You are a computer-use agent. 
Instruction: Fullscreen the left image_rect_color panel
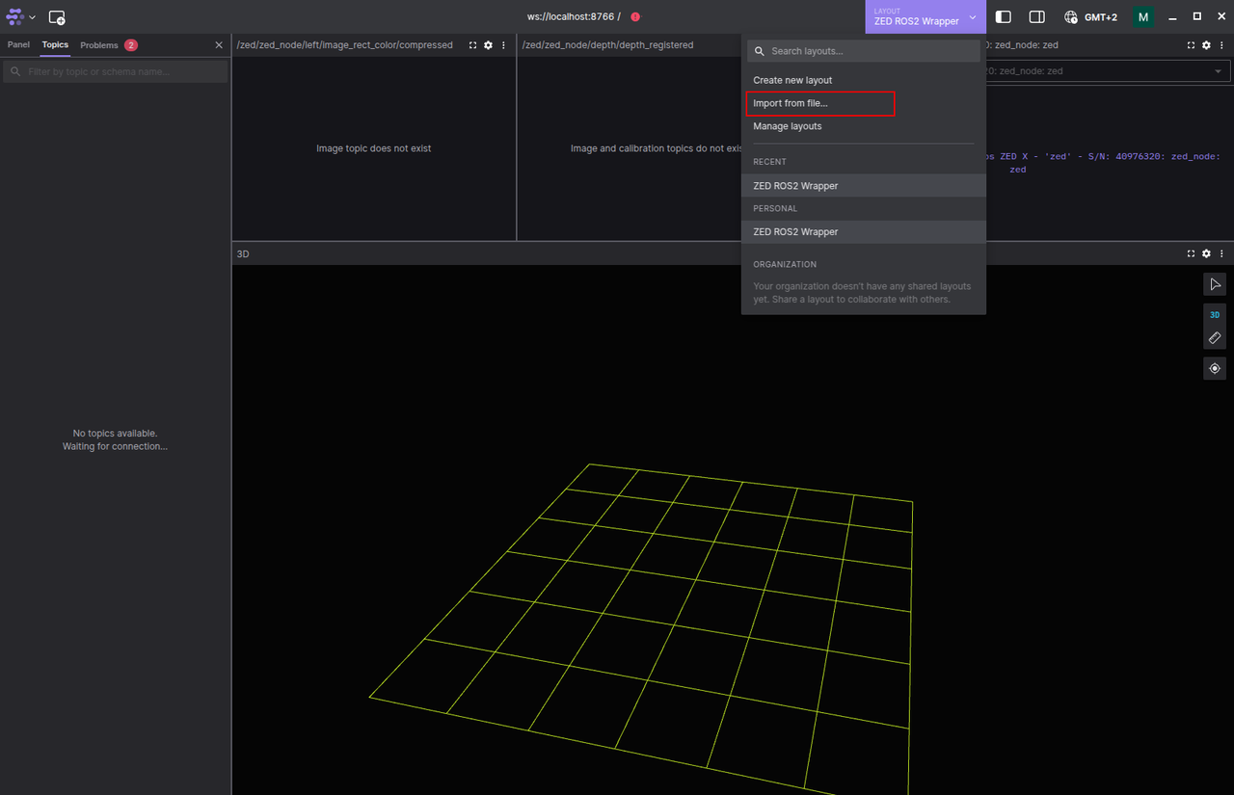472,45
